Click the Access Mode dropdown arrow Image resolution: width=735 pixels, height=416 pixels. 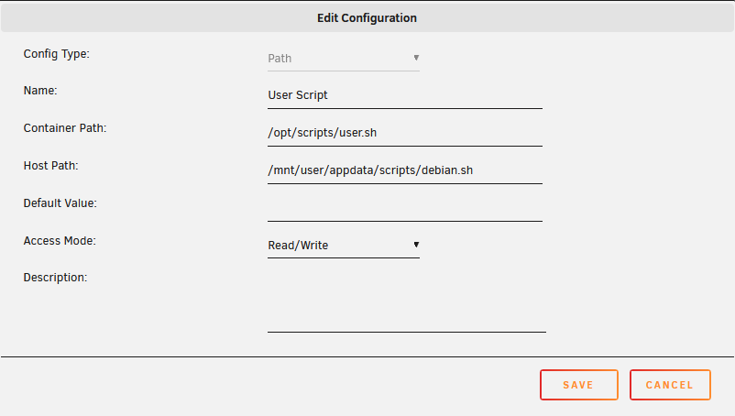[416, 245]
